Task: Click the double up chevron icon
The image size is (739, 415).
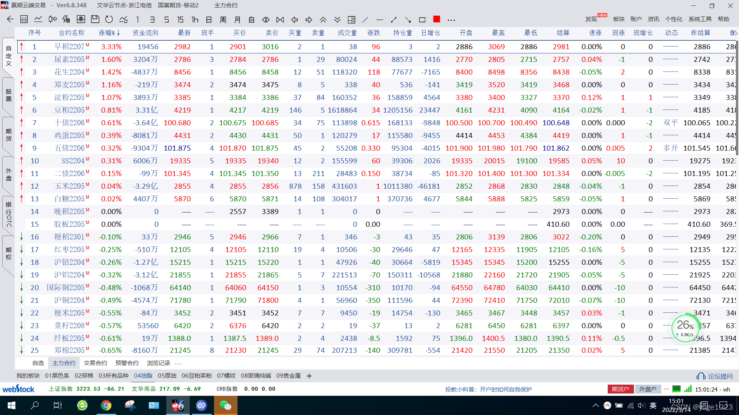Action: 323,19
